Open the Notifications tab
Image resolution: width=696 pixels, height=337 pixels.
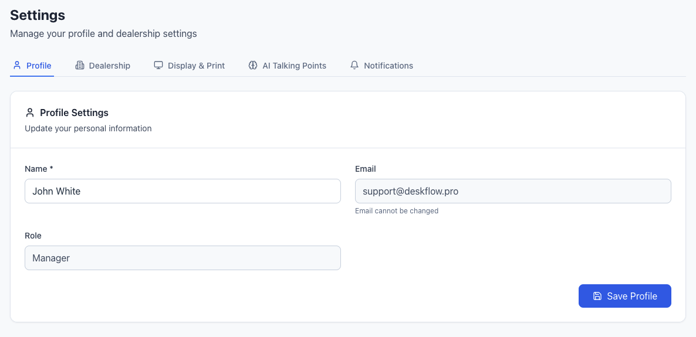tap(381, 66)
